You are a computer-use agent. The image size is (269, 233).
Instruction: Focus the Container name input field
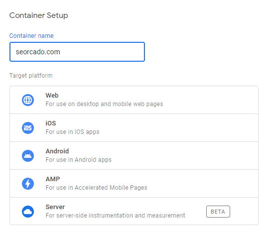[x=77, y=52]
